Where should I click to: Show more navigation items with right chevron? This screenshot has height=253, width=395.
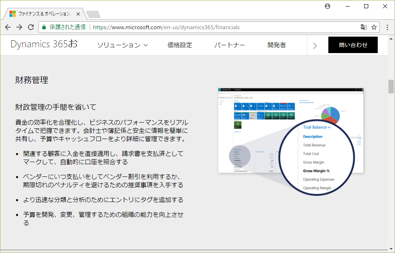[x=315, y=46]
